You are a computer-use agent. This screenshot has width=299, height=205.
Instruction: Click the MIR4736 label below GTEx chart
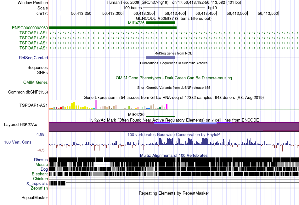[x=136, y=115]
